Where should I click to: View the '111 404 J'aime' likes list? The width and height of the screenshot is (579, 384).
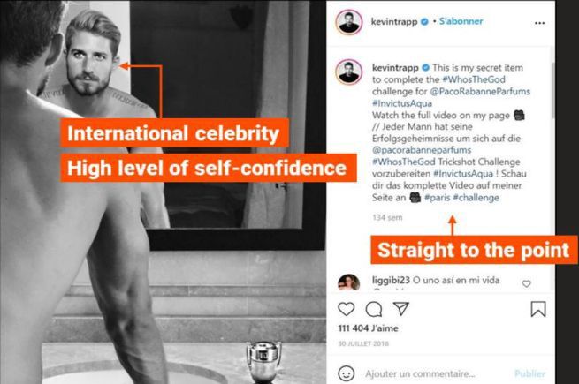pyautogui.click(x=364, y=328)
